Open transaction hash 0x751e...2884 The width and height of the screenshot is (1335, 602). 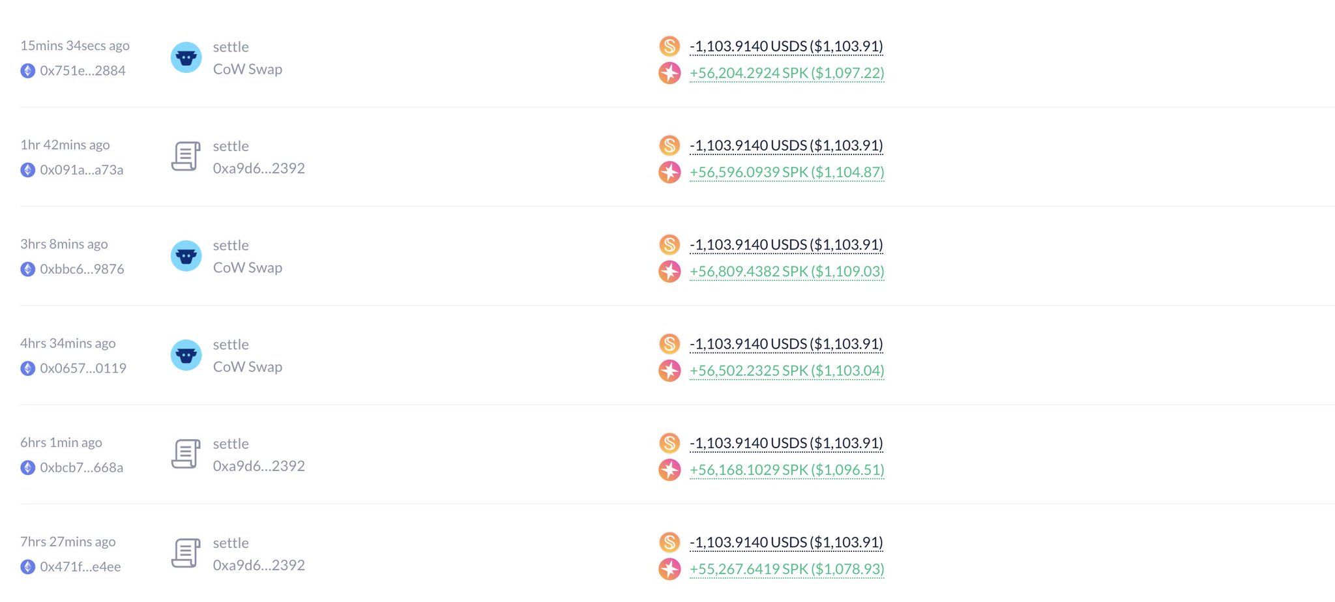(x=83, y=71)
